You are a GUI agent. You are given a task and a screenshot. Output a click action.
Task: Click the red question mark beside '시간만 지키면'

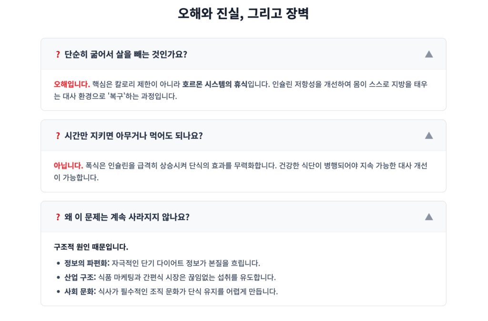pos(58,136)
